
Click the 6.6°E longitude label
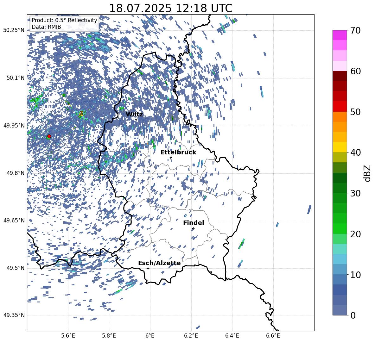(273, 336)
